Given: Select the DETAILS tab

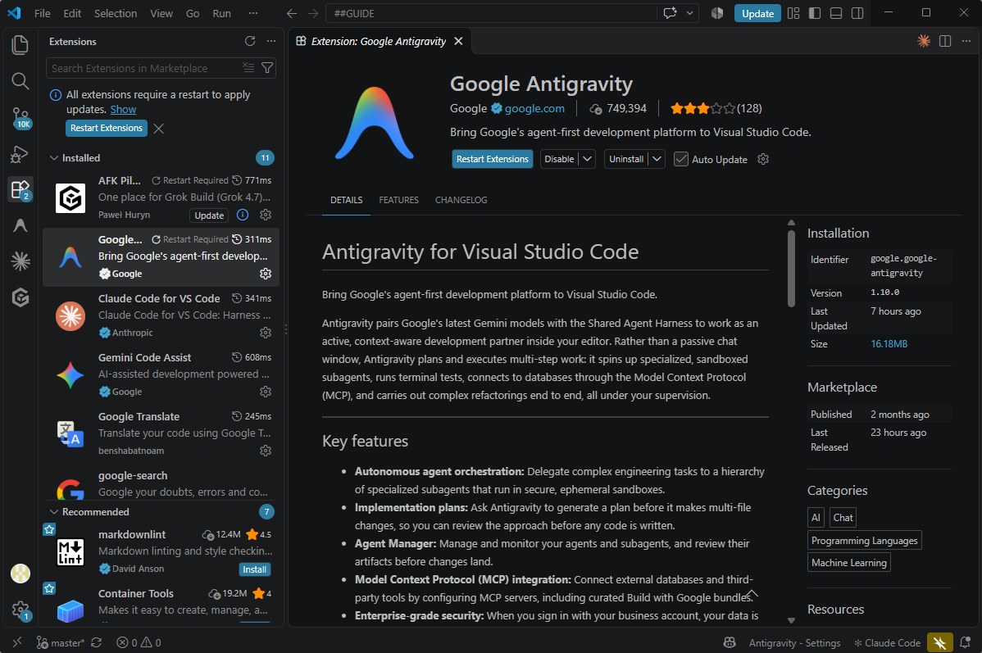Looking at the screenshot, I should 347,200.
